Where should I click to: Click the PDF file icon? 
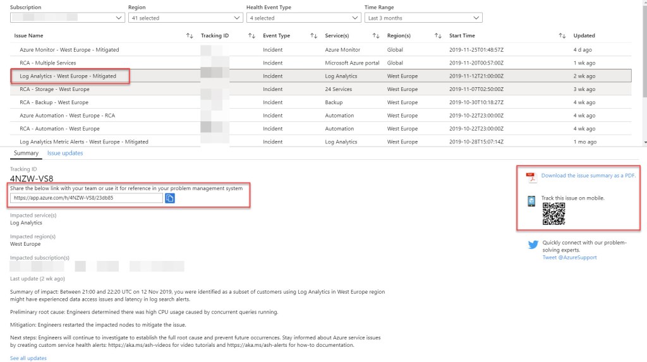(531, 177)
